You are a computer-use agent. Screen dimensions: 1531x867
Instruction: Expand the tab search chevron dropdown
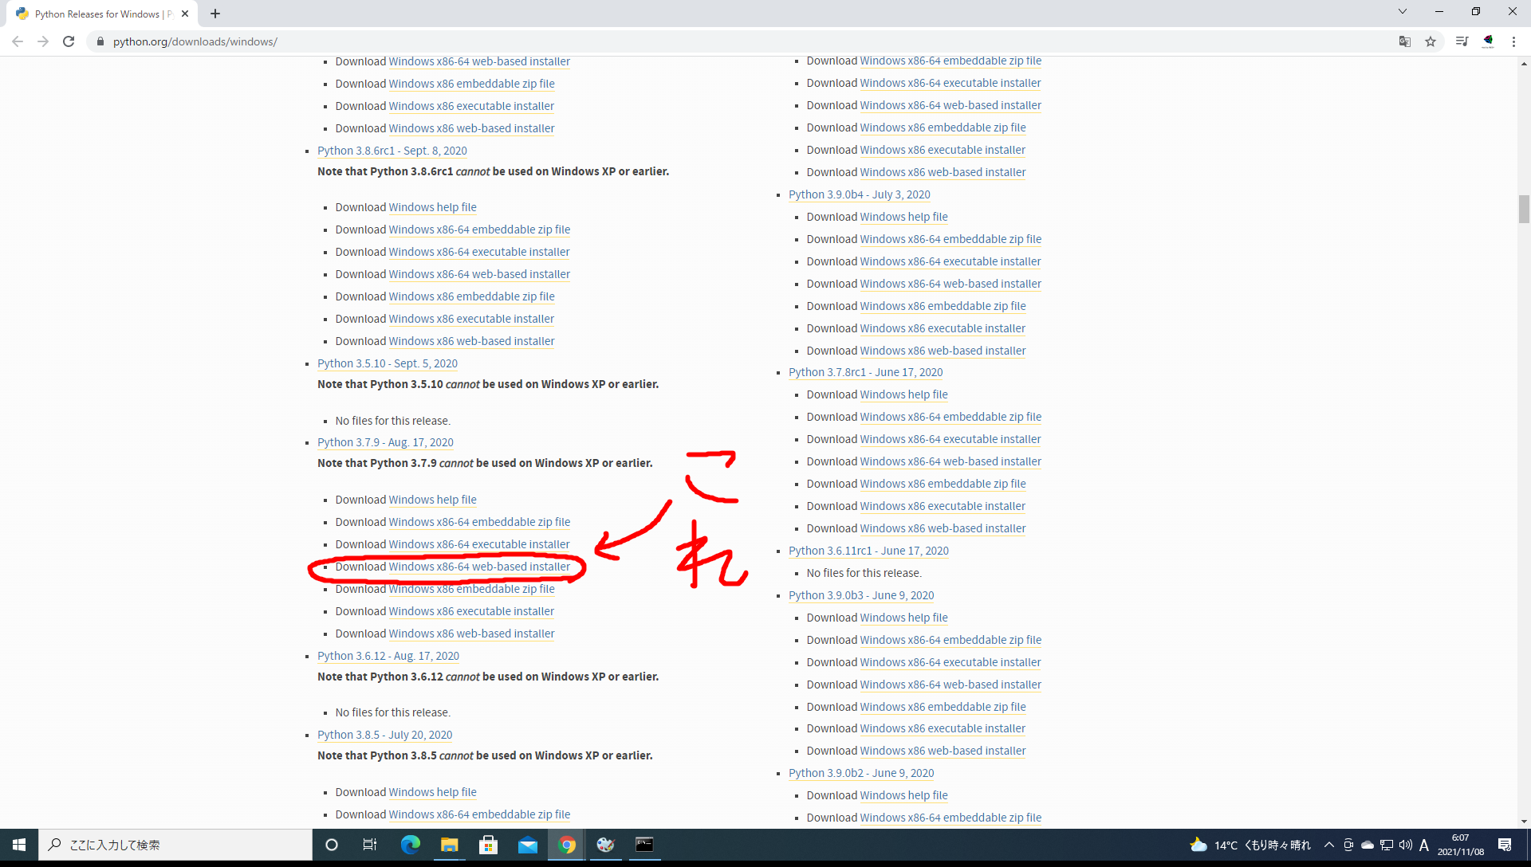pyautogui.click(x=1402, y=12)
